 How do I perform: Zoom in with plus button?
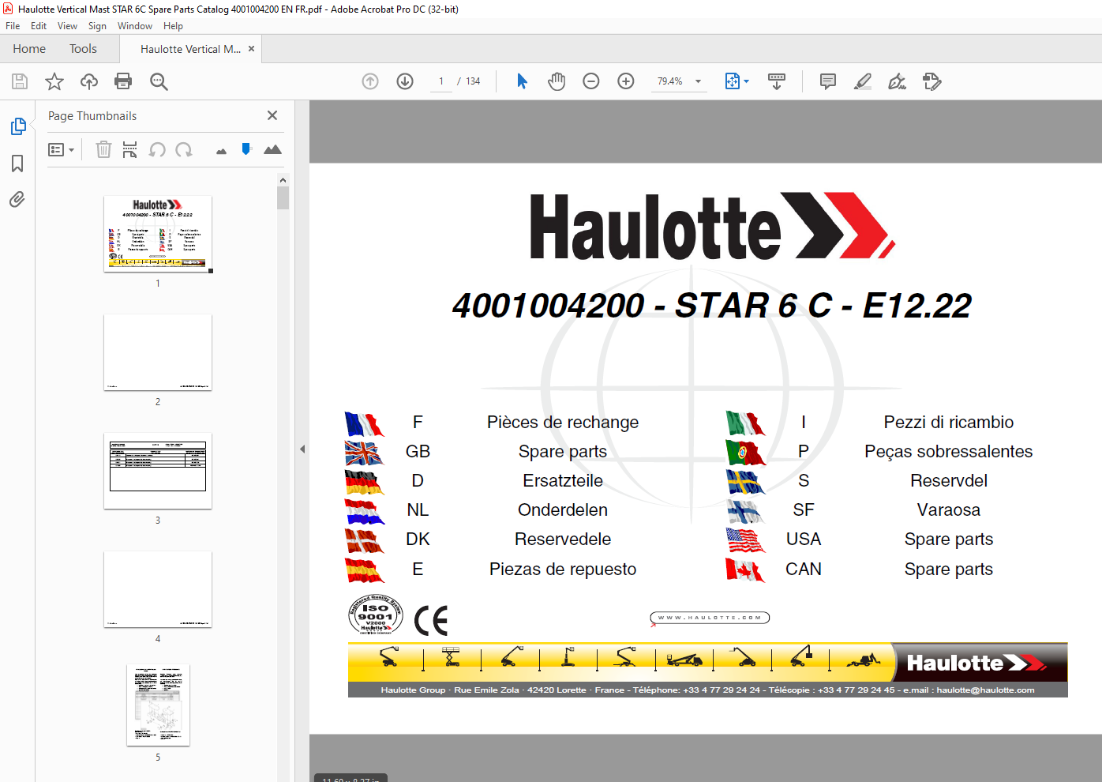(x=626, y=81)
